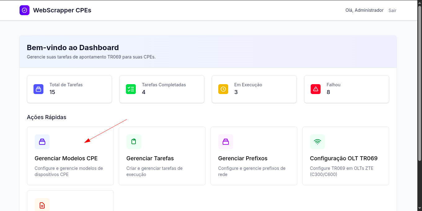Log out using the Sair link
Viewport: 422px width, 211px height.
click(x=392, y=11)
